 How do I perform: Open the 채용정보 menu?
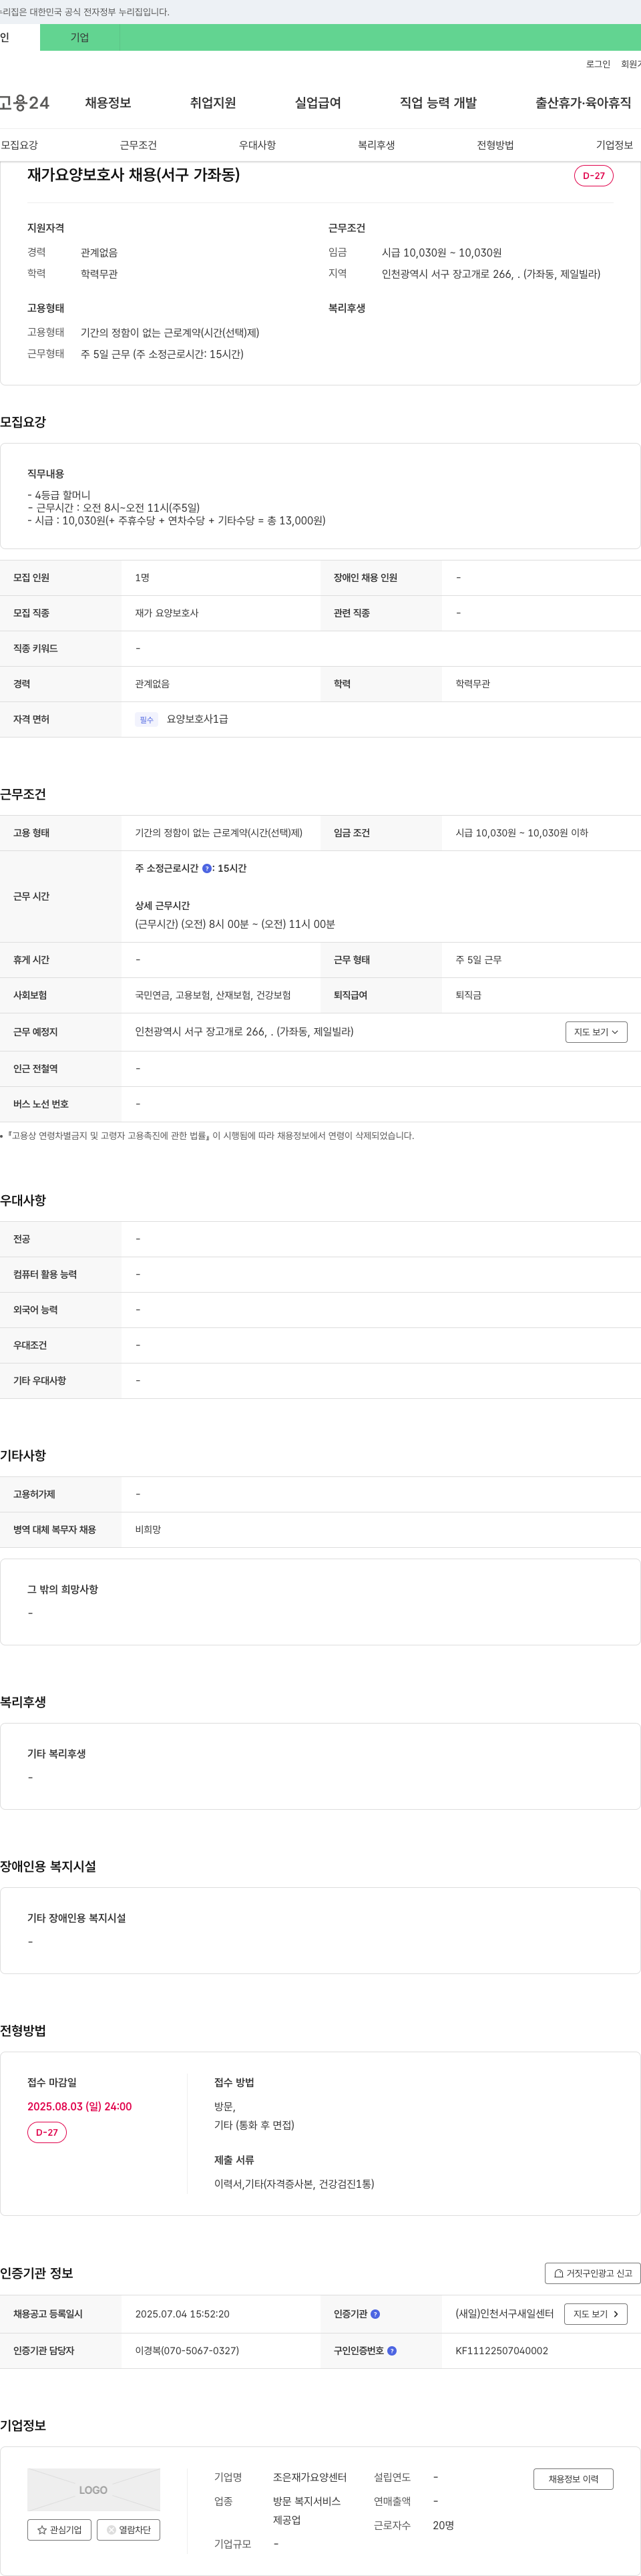[108, 103]
